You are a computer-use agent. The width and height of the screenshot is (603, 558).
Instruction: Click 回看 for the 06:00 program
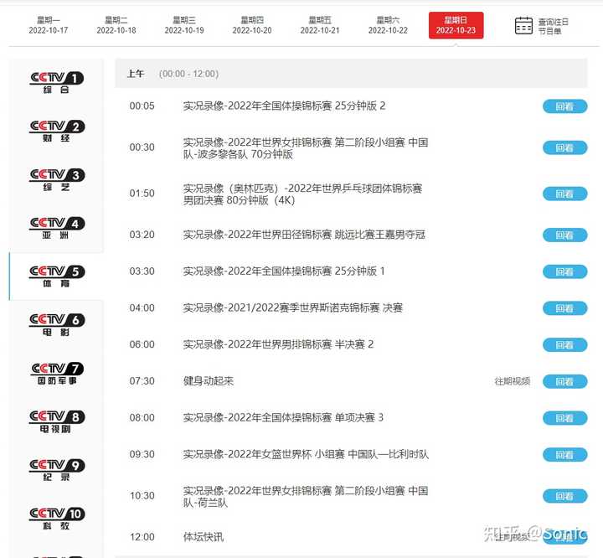(565, 345)
